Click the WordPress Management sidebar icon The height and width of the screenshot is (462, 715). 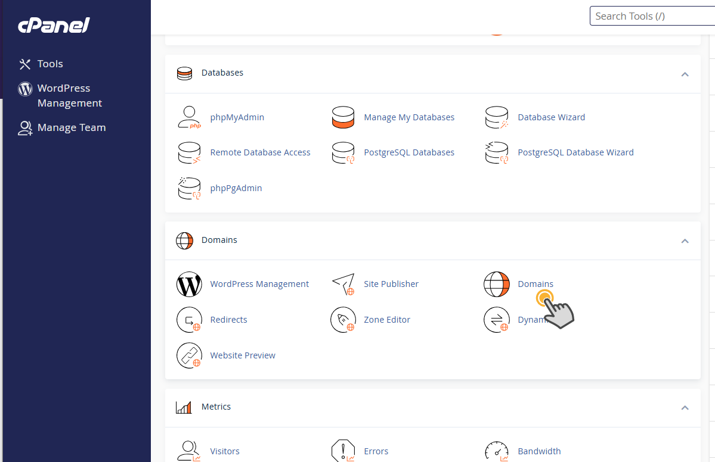click(x=25, y=89)
